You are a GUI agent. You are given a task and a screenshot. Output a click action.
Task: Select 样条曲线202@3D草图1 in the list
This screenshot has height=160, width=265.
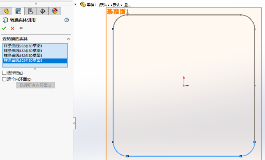35,46
